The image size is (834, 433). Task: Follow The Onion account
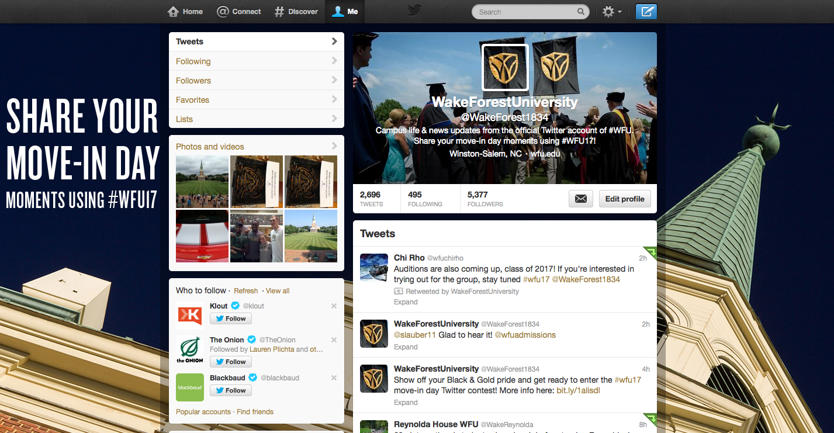point(231,362)
